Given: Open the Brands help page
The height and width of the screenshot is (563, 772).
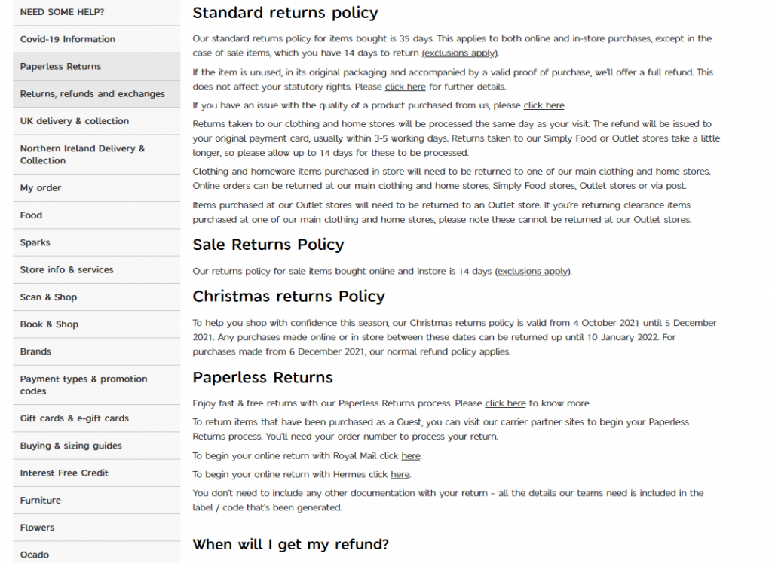Looking at the screenshot, I should click(x=36, y=351).
